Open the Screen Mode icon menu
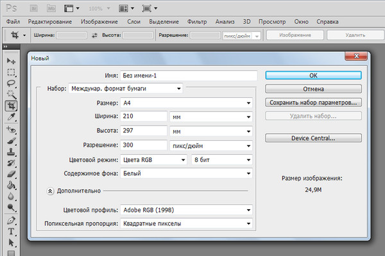Viewport: 385px width, 256px height. [150, 8]
